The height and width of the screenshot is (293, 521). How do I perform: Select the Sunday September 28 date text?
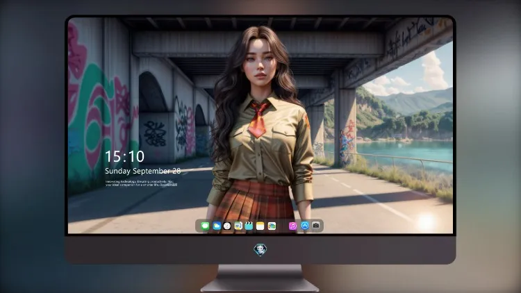143,171
